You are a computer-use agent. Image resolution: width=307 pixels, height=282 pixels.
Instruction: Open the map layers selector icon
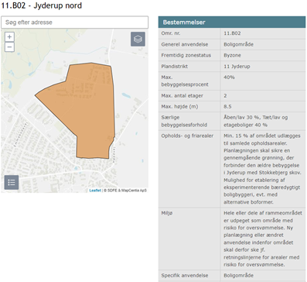[x=138, y=40]
